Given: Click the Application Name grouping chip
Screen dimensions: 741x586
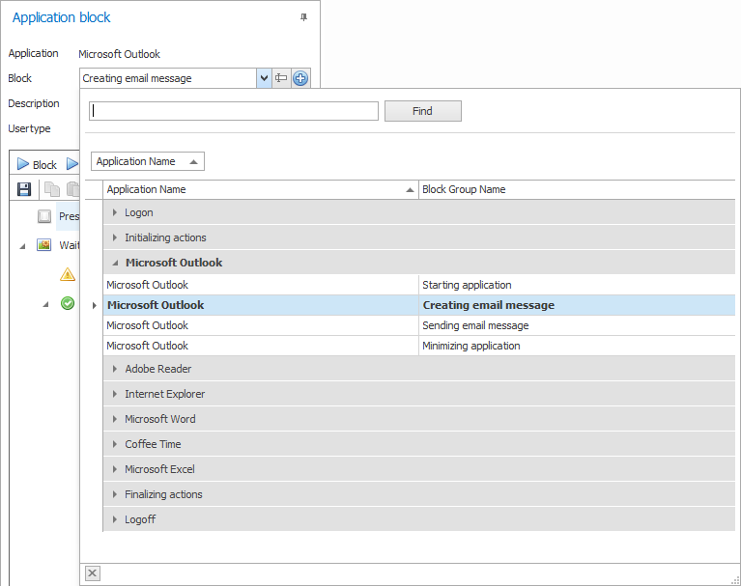Looking at the screenshot, I should 148,161.
